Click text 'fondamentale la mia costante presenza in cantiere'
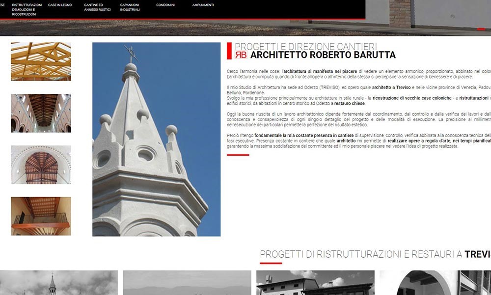This screenshot has width=491, height=295. 304,135
